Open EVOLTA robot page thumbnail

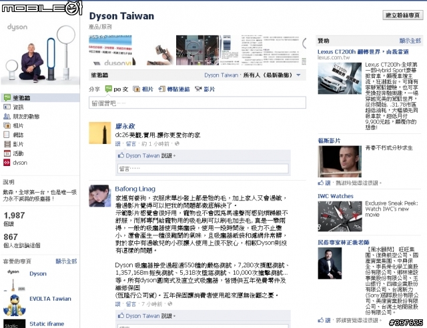pyautogui.click(x=15, y=305)
